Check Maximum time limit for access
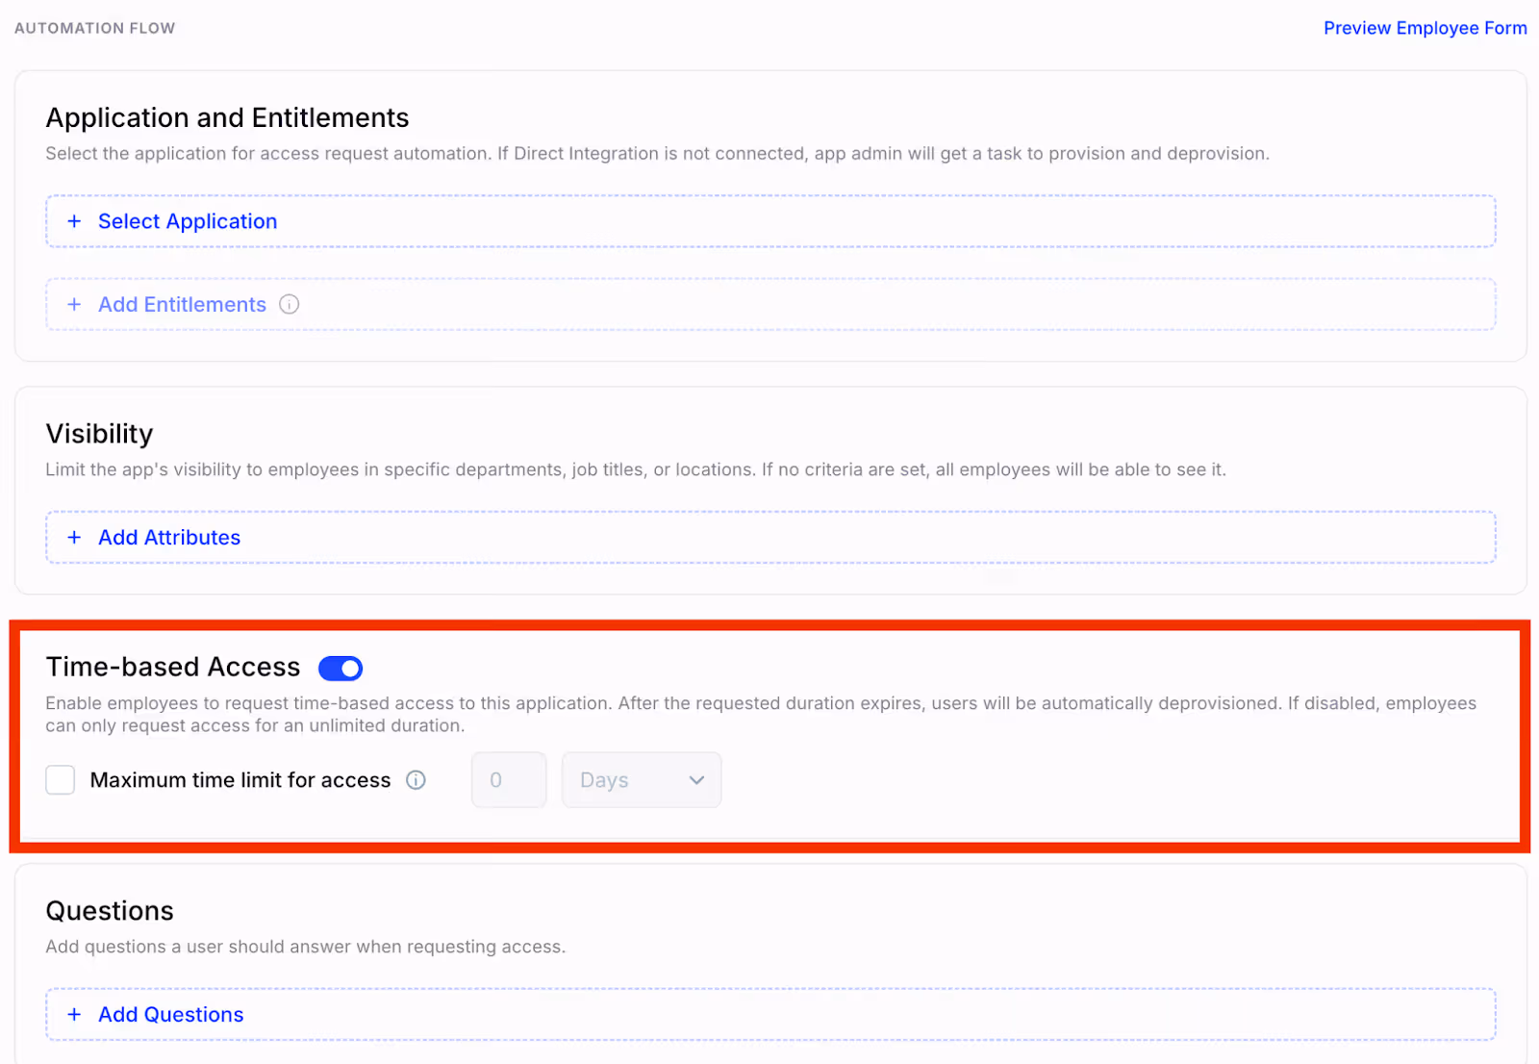 pos(61,780)
